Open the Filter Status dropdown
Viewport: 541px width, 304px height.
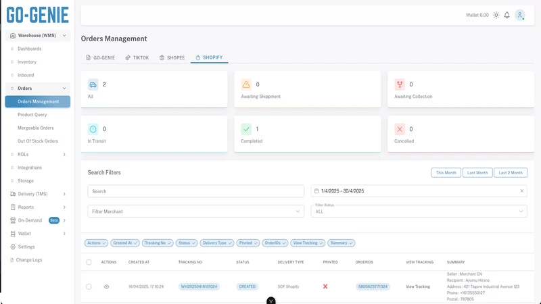tap(419, 211)
